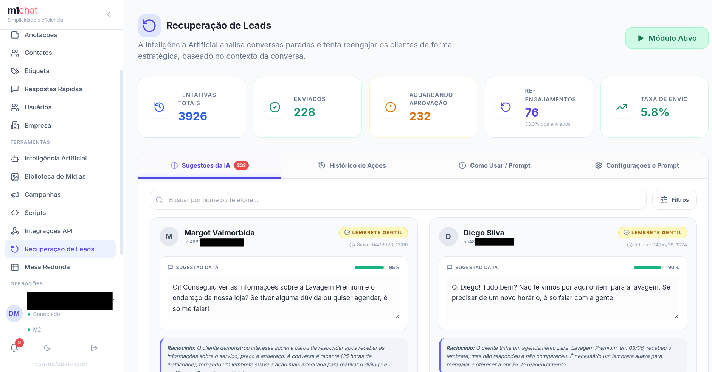Click the 232 badge on Sugestões tab
This screenshot has height=372, width=712.
pos(241,165)
